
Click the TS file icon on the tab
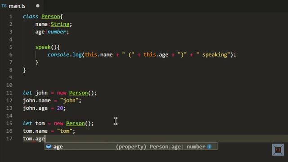4,6
